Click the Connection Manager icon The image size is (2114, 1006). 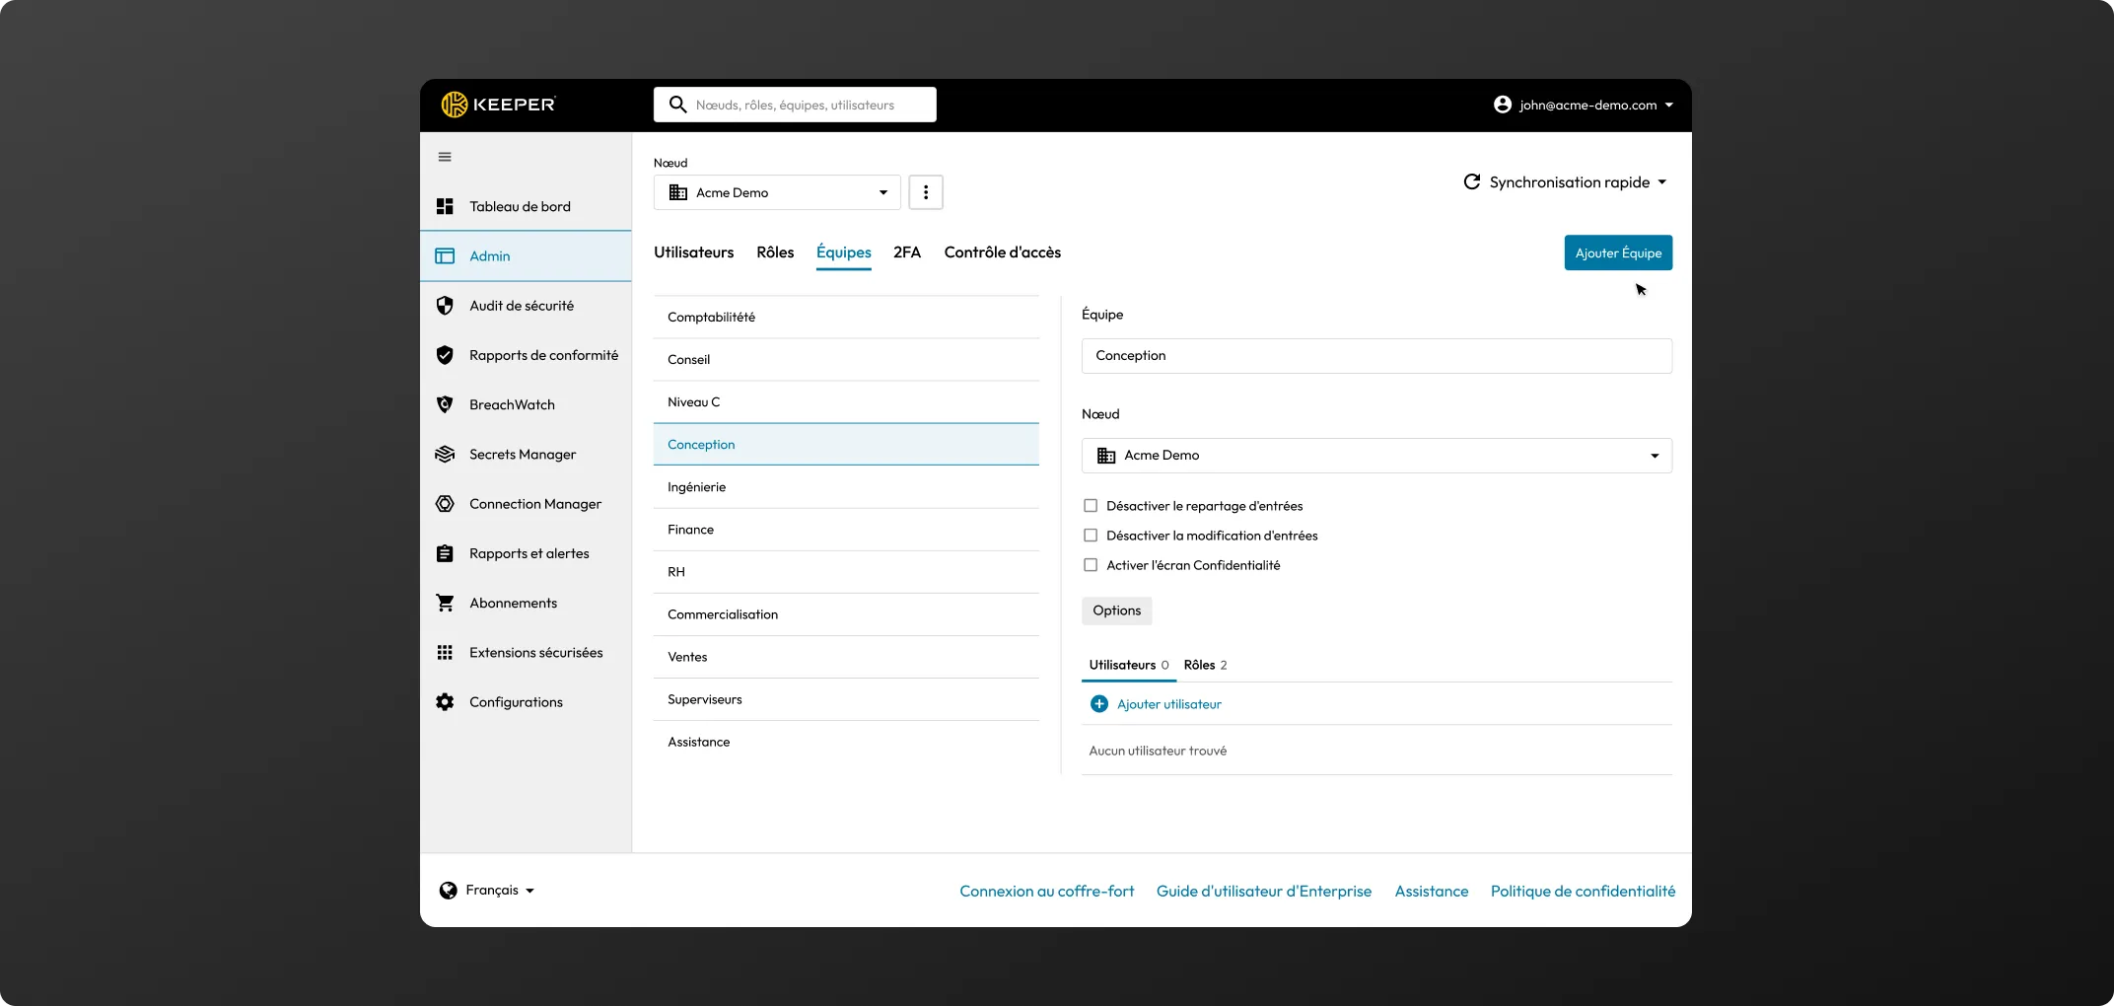point(445,504)
